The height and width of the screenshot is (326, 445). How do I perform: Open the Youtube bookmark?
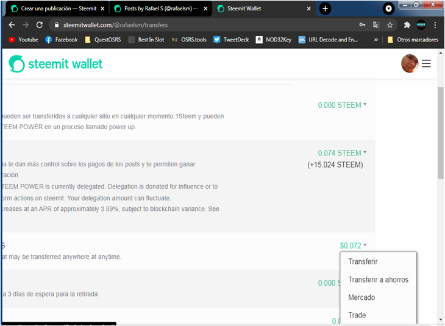click(x=23, y=40)
